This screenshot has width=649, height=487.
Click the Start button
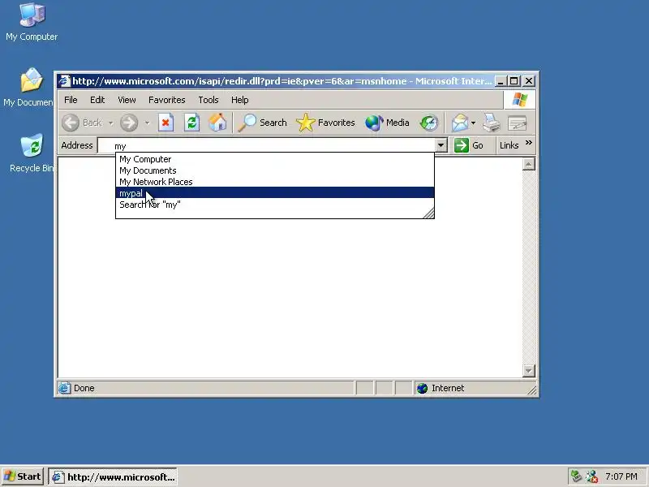[23, 476]
